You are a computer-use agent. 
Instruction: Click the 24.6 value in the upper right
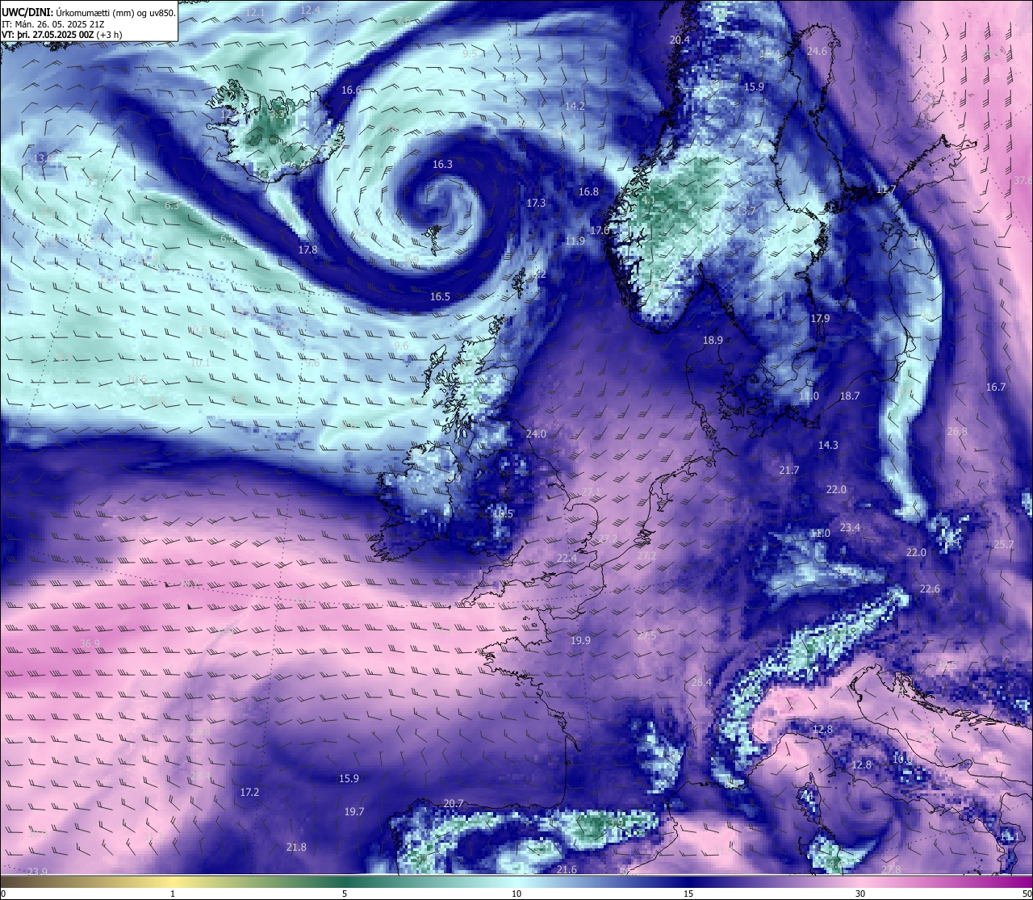(x=817, y=51)
